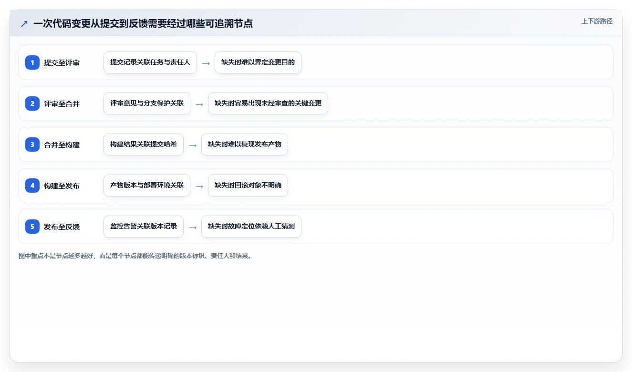
Task: Open the 构建结果关联提交哈希 node
Action: click(144, 145)
